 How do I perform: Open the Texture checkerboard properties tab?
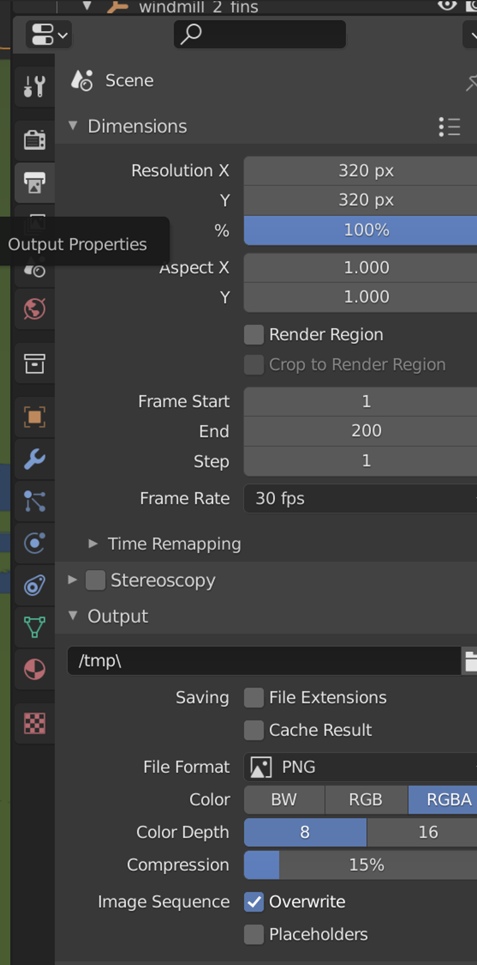[x=35, y=723]
